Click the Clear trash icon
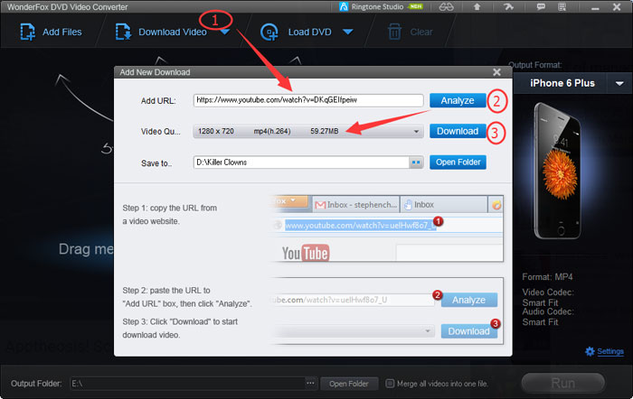 click(x=394, y=32)
